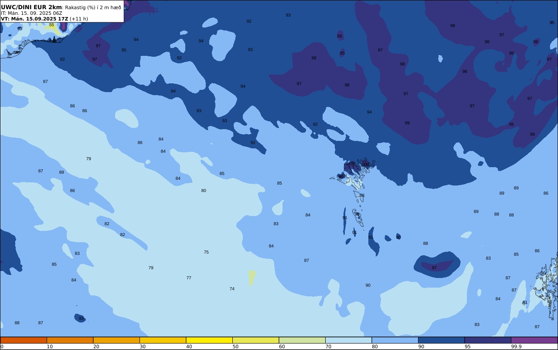Click the legend tick label '70'
Viewport: 558px width, 350px height.
[x=328, y=347]
